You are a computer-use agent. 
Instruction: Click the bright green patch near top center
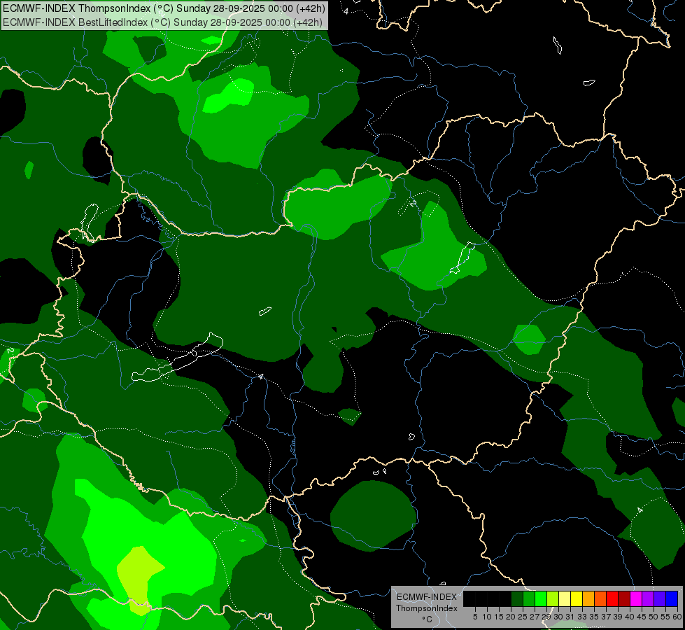click(231, 97)
